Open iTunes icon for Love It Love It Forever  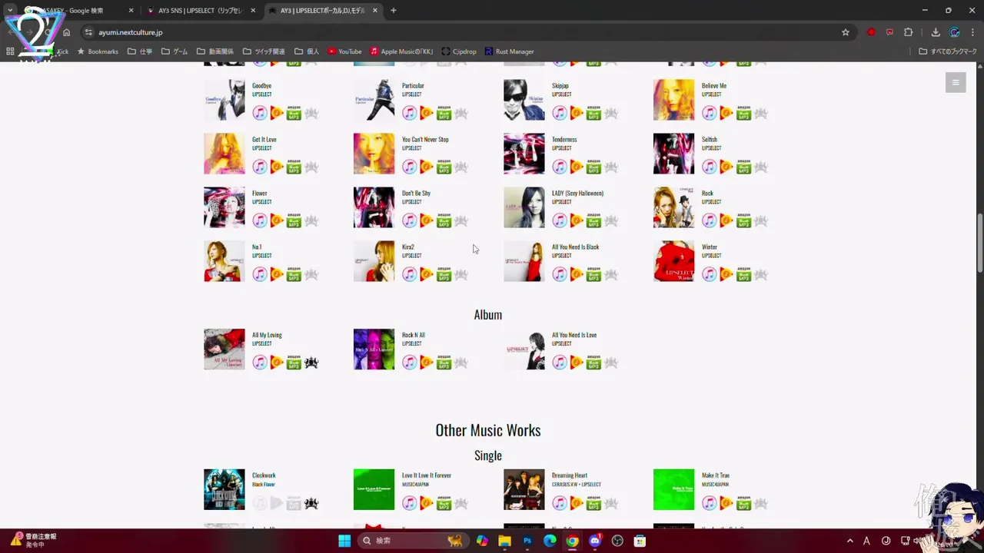(410, 503)
